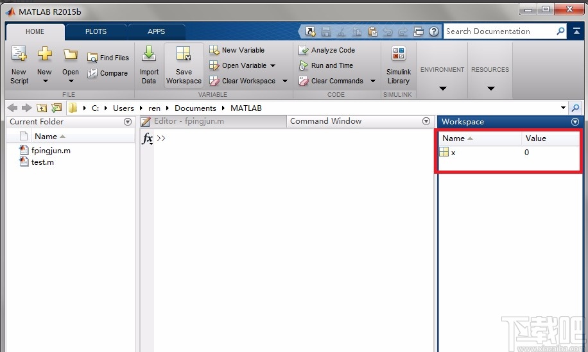The width and height of the screenshot is (588, 352).
Task: Switch to the HOME tab
Action: click(x=35, y=32)
